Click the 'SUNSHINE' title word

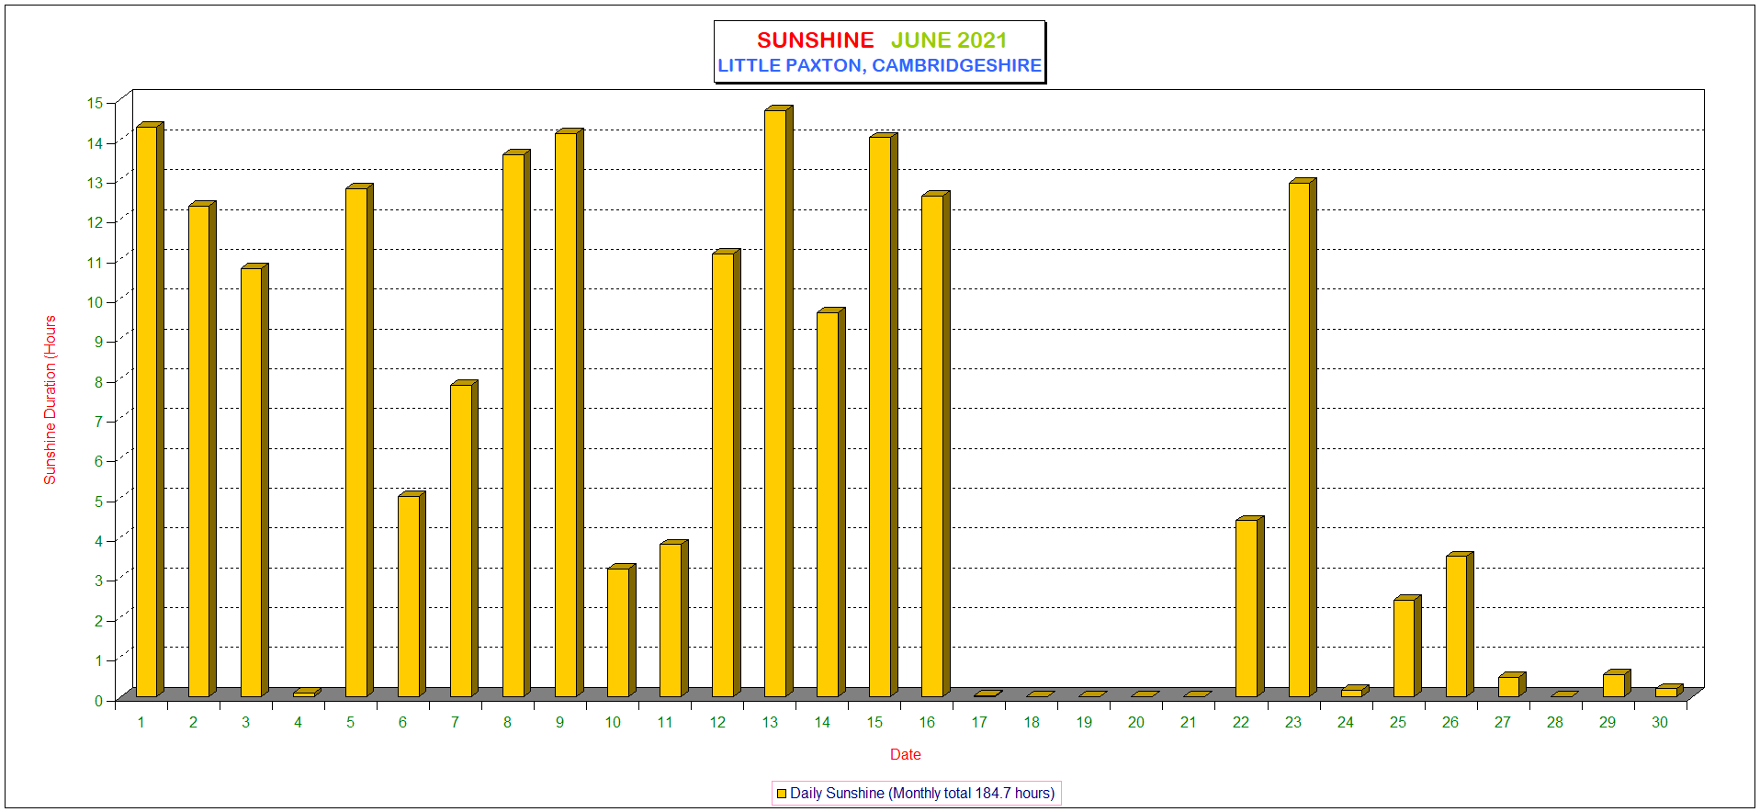click(x=816, y=40)
